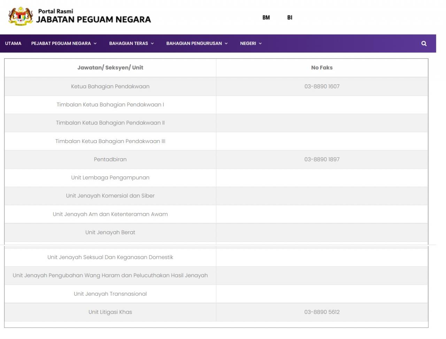
Task: Select the Unit Jenayah Berat row
Action: pos(110,232)
